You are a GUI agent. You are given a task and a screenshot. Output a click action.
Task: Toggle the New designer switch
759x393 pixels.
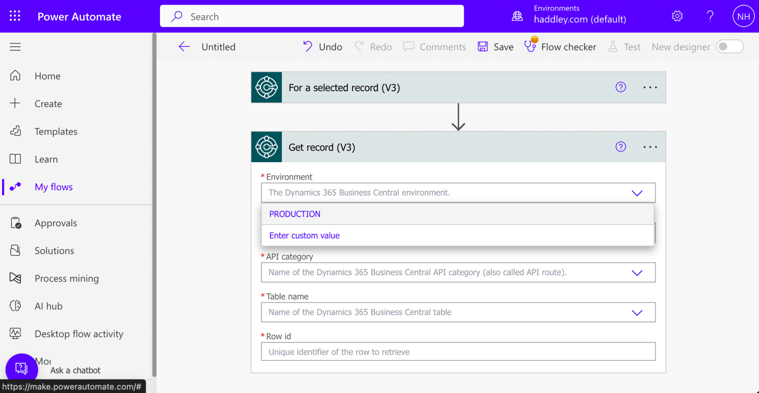tap(730, 47)
